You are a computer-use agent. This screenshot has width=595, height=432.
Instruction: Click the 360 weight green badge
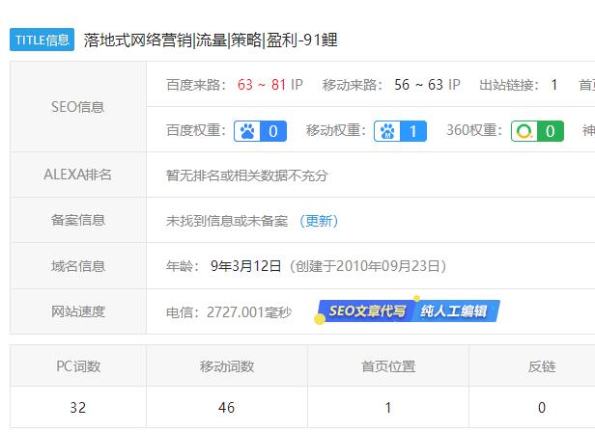coord(537,131)
